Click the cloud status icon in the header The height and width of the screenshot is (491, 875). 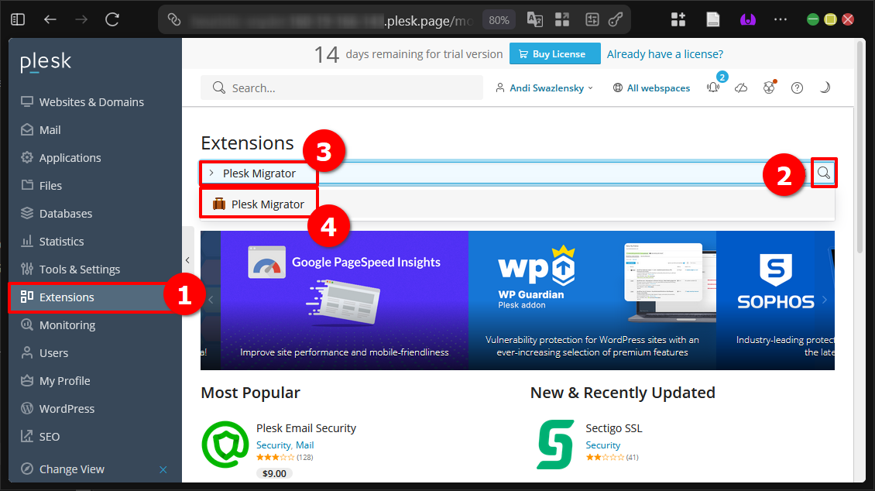741,88
